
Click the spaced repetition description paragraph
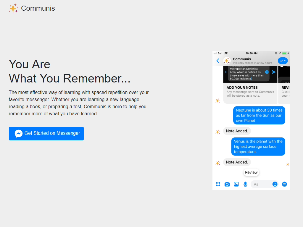click(79, 103)
